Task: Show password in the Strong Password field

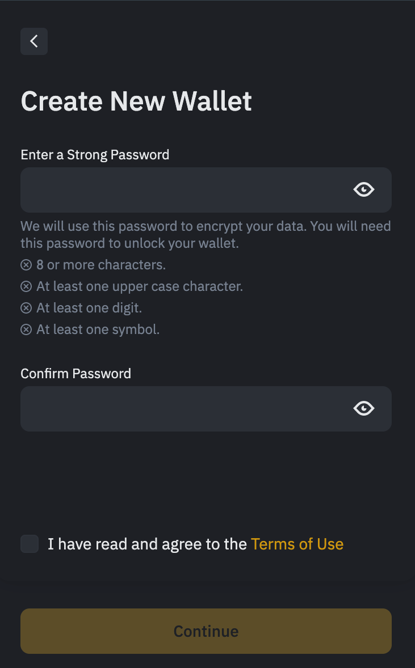Action: (x=364, y=189)
